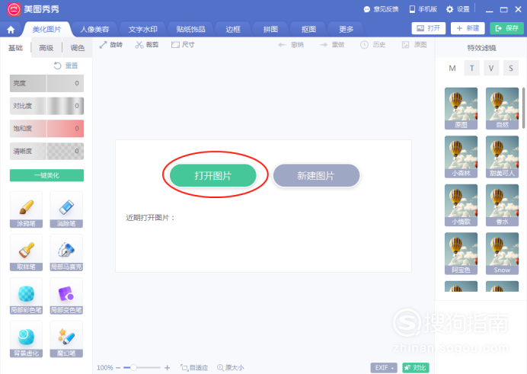Viewport: 527px width, 374px height.
Task: Click the 新建图片 new image button
Action: tap(316, 175)
